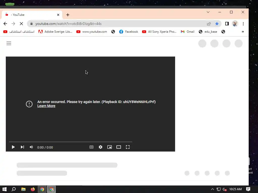Open the tab search dropdown arrow
Image resolution: width=258 pixels, height=193 pixels.
[x=208, y=12]
